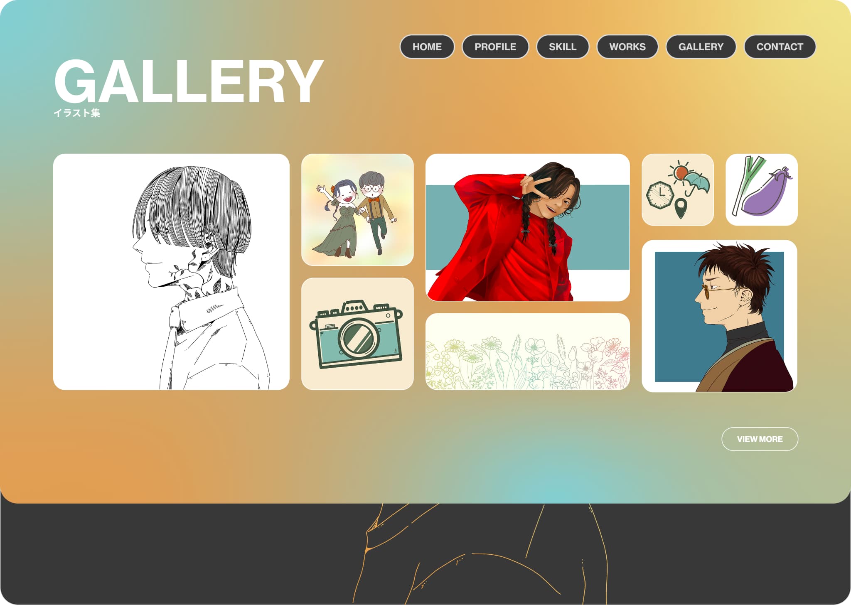Open the red suit peace-sign portrait
The image size is (851, 605).
[528, 227]
